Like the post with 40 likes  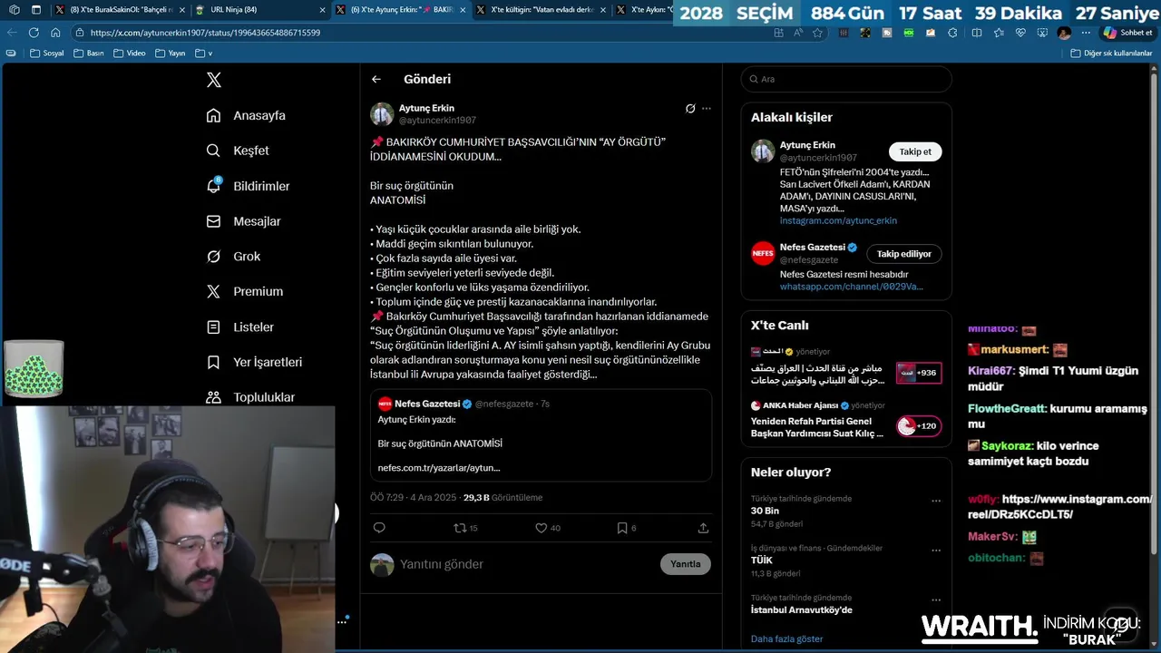click(x=548, y=528)
